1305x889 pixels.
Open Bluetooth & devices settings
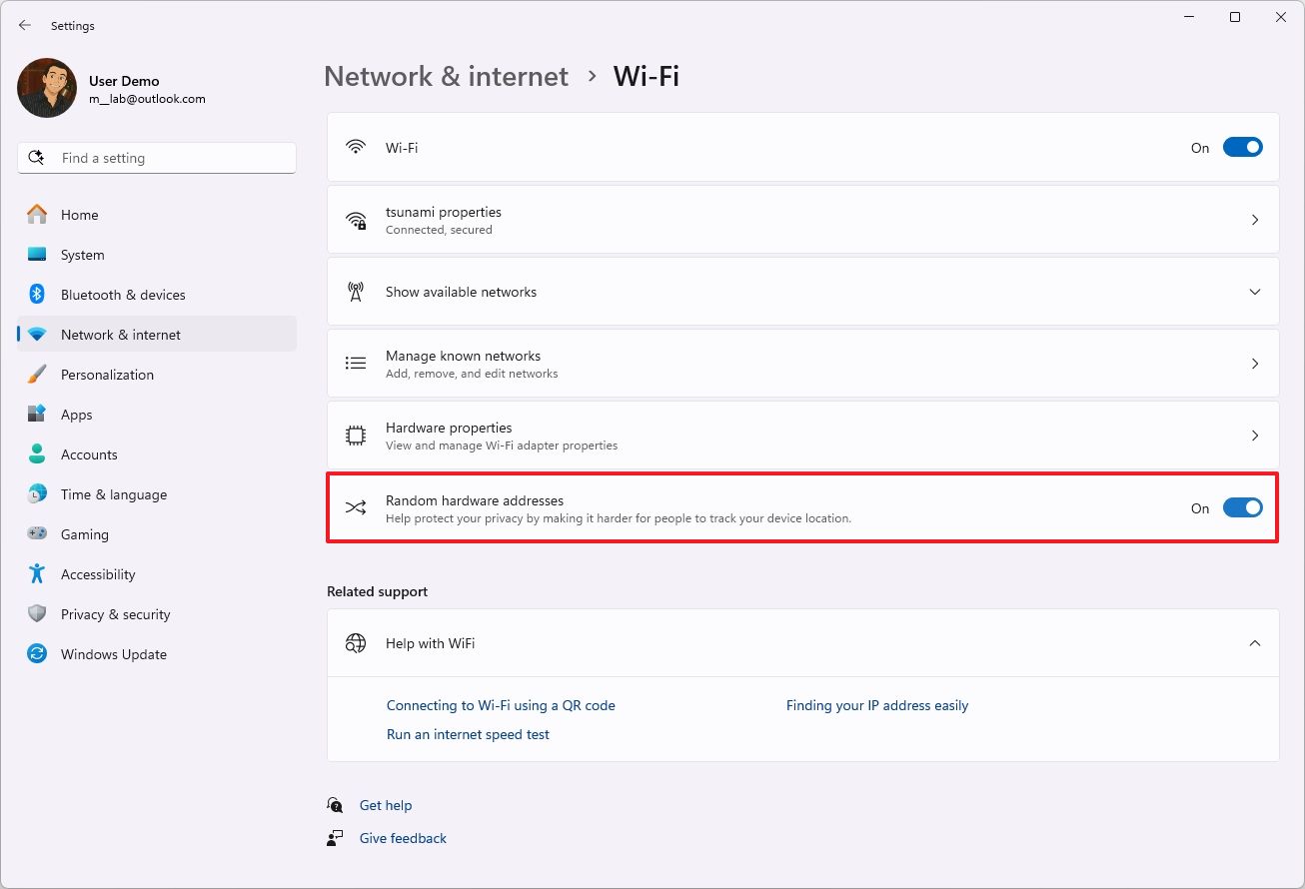(124, 295)
